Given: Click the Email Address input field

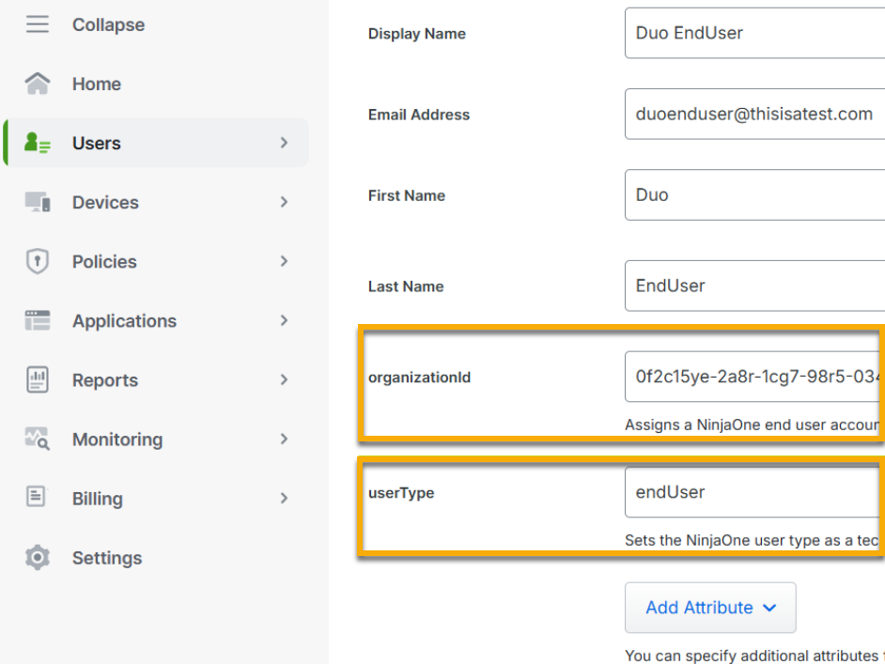Looking at the screenshot, I should tap(754, 114).
